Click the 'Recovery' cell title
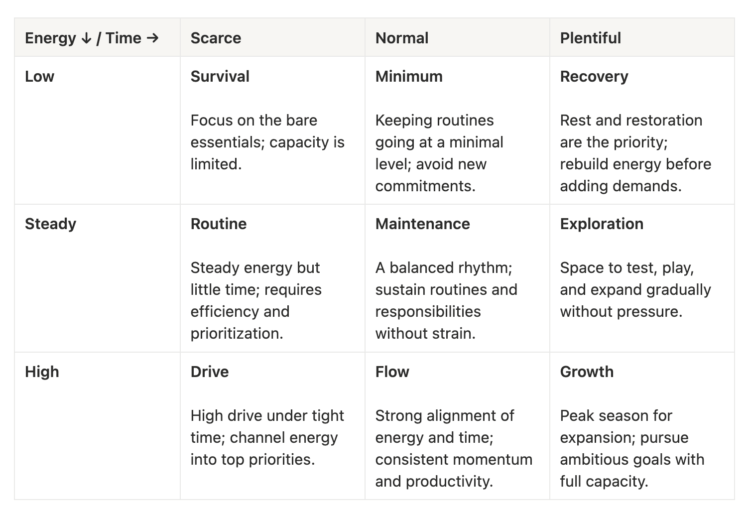 pos(594,76)
